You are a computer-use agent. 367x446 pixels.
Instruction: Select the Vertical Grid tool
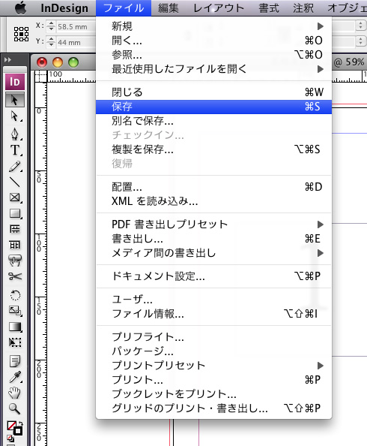click(14, 244)
